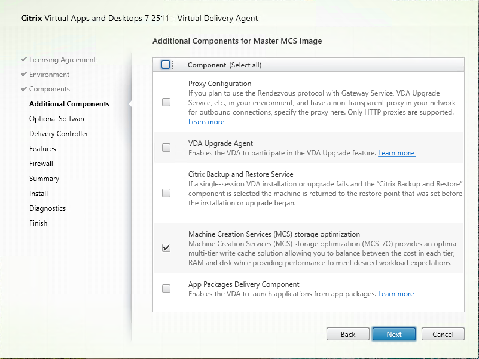The image size is (479, 359).
Task: Check App Packages Delivery Component
Action: click(x=166, y=289)
